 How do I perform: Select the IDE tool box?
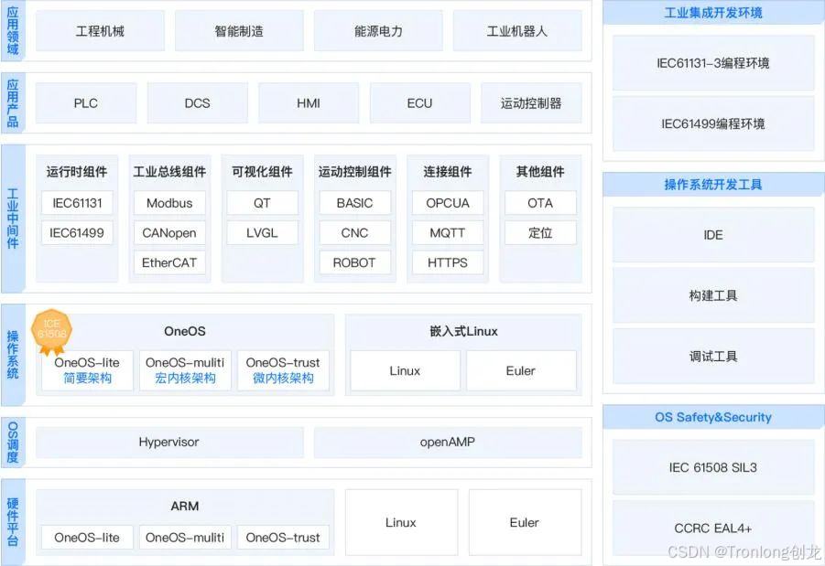[713, 235]
